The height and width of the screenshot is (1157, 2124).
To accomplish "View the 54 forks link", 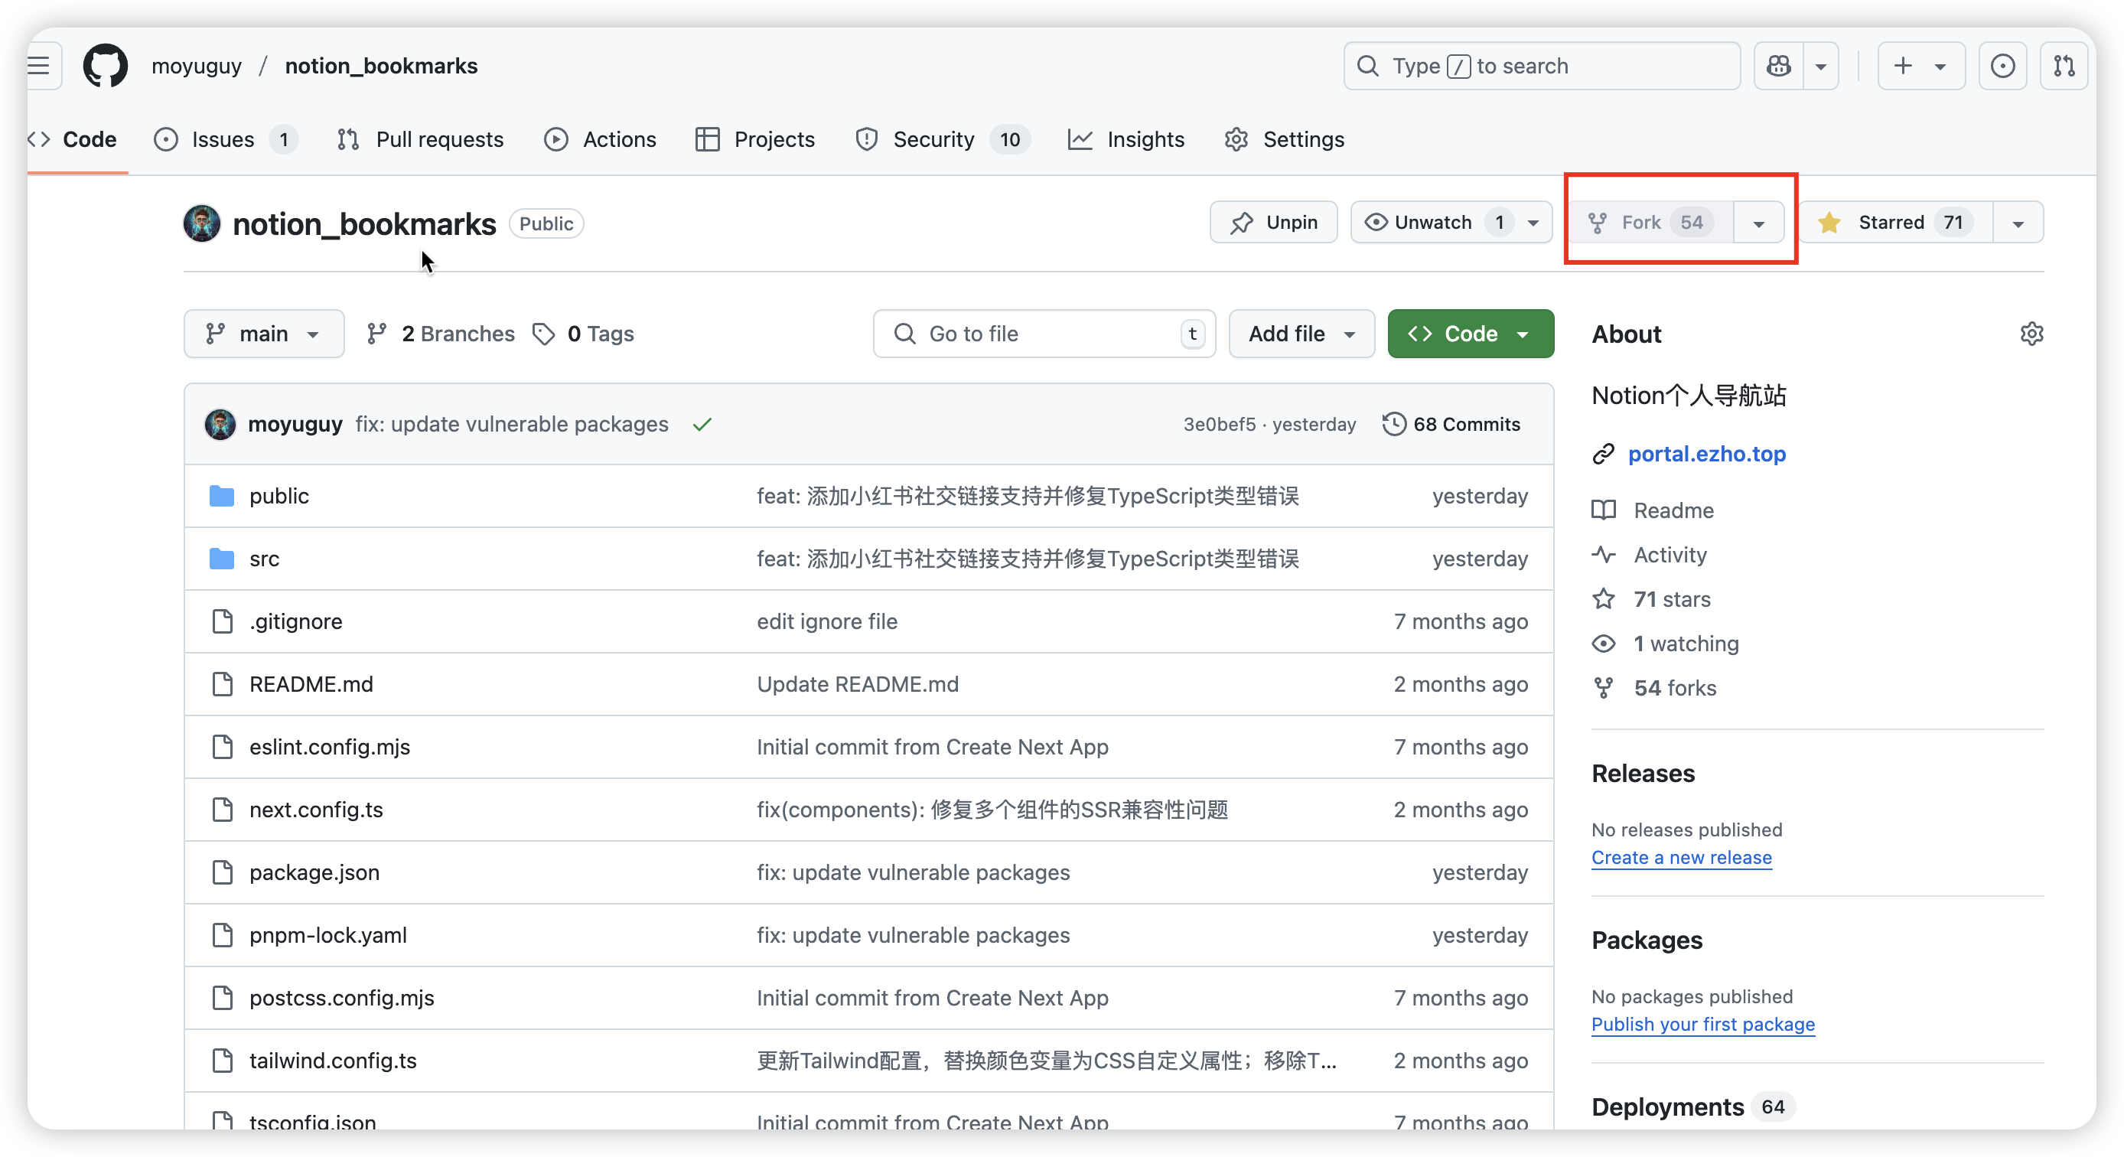I will click(1654, 689).
